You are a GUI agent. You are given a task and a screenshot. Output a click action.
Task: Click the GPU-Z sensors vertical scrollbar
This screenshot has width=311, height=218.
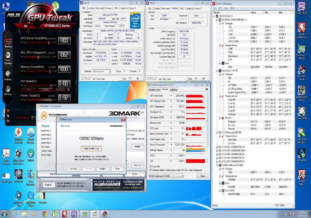(207, 128)
